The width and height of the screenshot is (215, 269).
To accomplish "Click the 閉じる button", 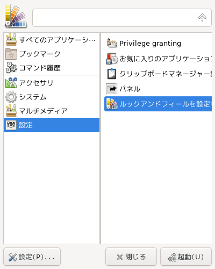I will (x=131, y=257).
